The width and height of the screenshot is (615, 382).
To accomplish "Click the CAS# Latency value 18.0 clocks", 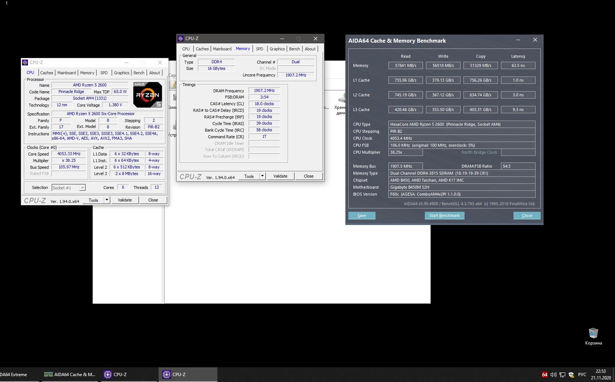I will click(264, 104).
